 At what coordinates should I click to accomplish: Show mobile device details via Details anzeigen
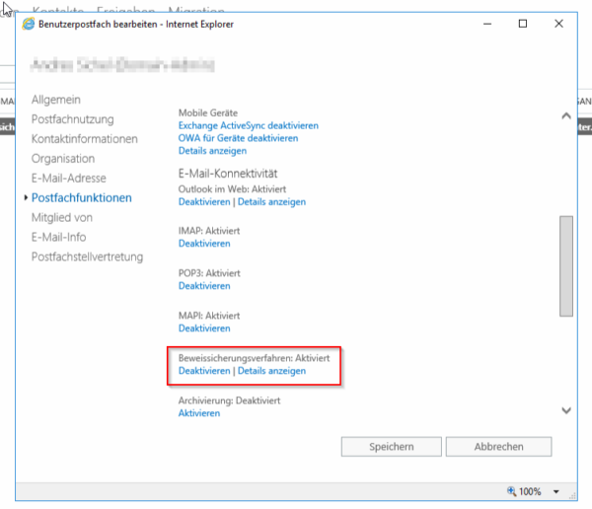[212, 151]
